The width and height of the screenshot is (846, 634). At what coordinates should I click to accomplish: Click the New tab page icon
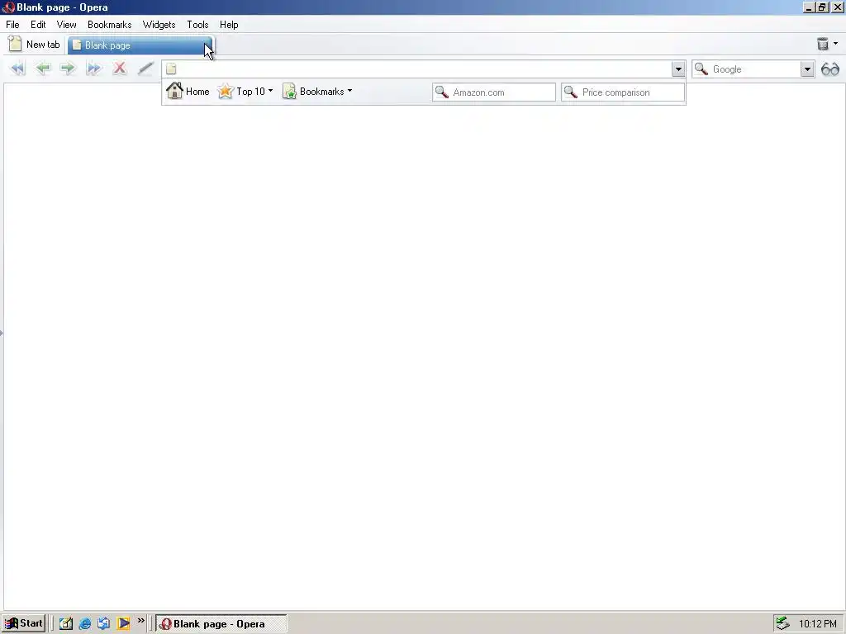[15, 44]
